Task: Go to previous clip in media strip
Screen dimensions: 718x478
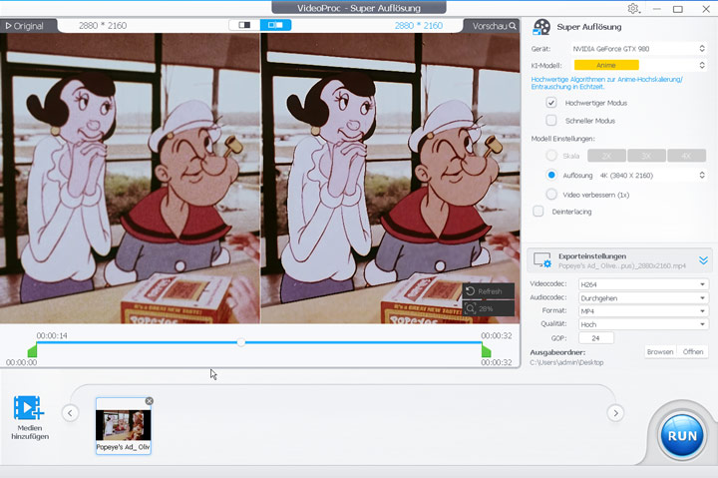Action: [x=70, y=413]
